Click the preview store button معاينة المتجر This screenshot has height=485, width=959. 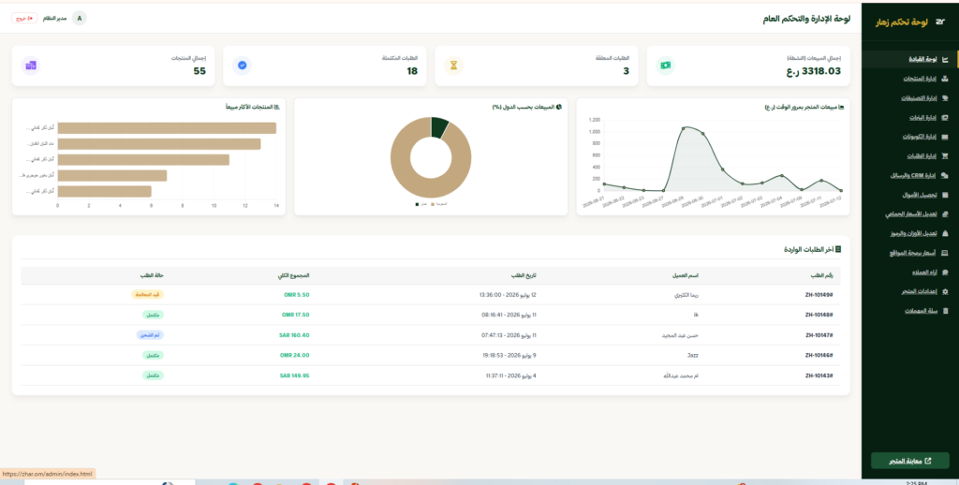(910, 461)
